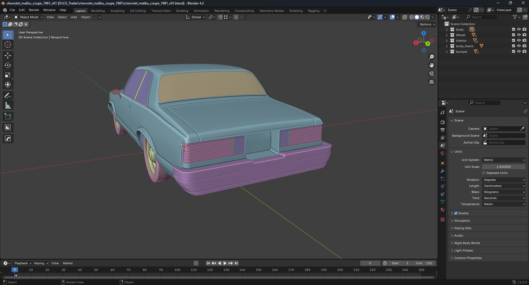Switch perspective/orthographic projection grid icon
The height and width of the screenshot is (285, 529).
tap(431, 82)
